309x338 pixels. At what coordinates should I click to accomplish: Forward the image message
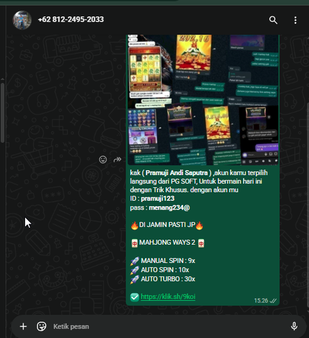[x=117, y=160]
